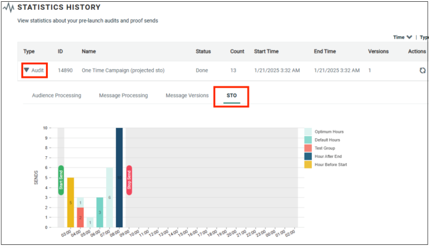
Task: Click the dark blue 08:00 bar
Action: (x=119, y=178)
